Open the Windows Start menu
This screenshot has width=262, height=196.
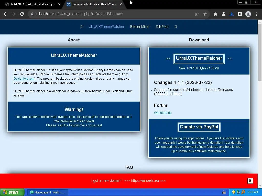12,192
